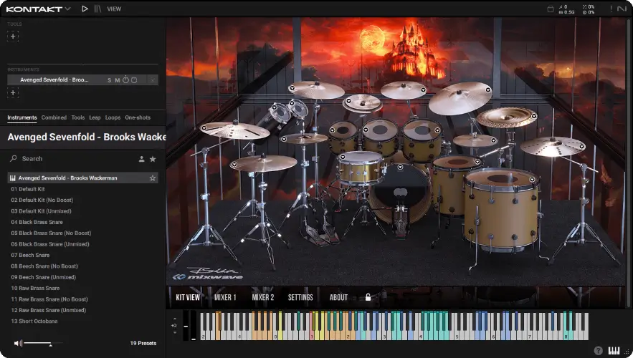The width and height of the screenshot is (633, 358).
Task: Open the help question mark icon
Action: coord(598,350)
